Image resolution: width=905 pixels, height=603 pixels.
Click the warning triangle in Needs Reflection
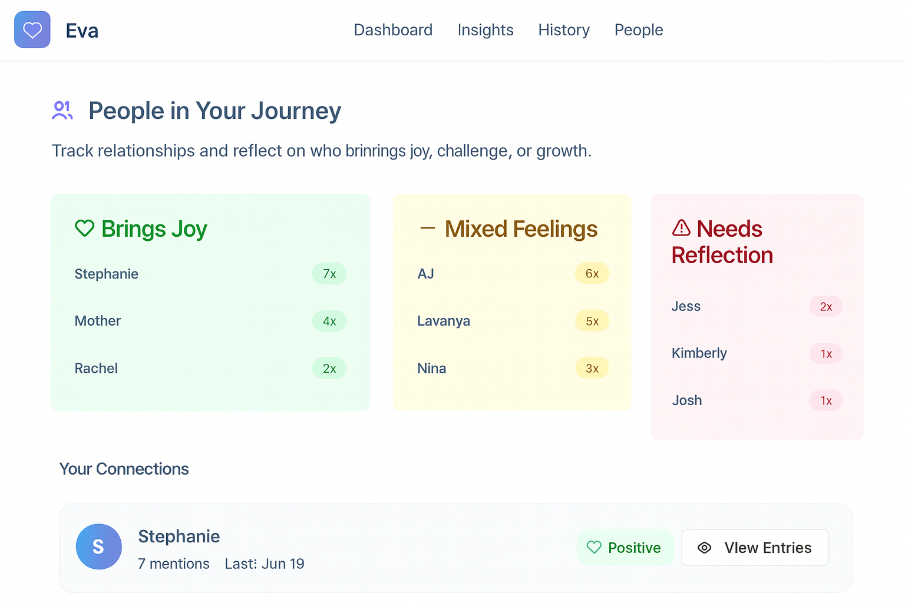point(681,228)
